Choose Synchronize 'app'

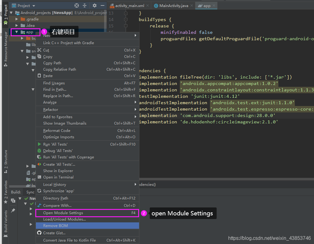(87, 191)
